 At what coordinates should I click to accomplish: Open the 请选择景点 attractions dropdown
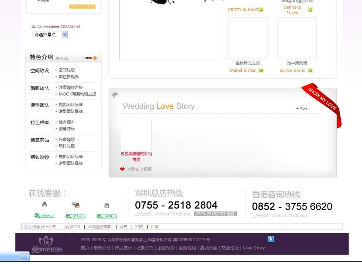pos(50,34)
